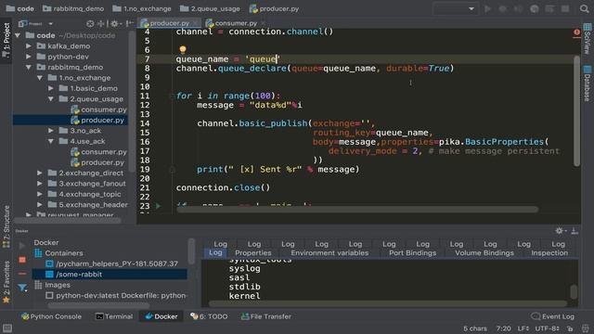Click the editor horizontal scrollbar
This screenshot has width=594, height=334.
(x=357, y=210)
